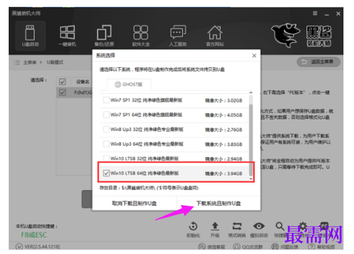Check the Win7 SP1 64位 system checkbox
This screenshot has height=254, width=354.
coord(106,115)
